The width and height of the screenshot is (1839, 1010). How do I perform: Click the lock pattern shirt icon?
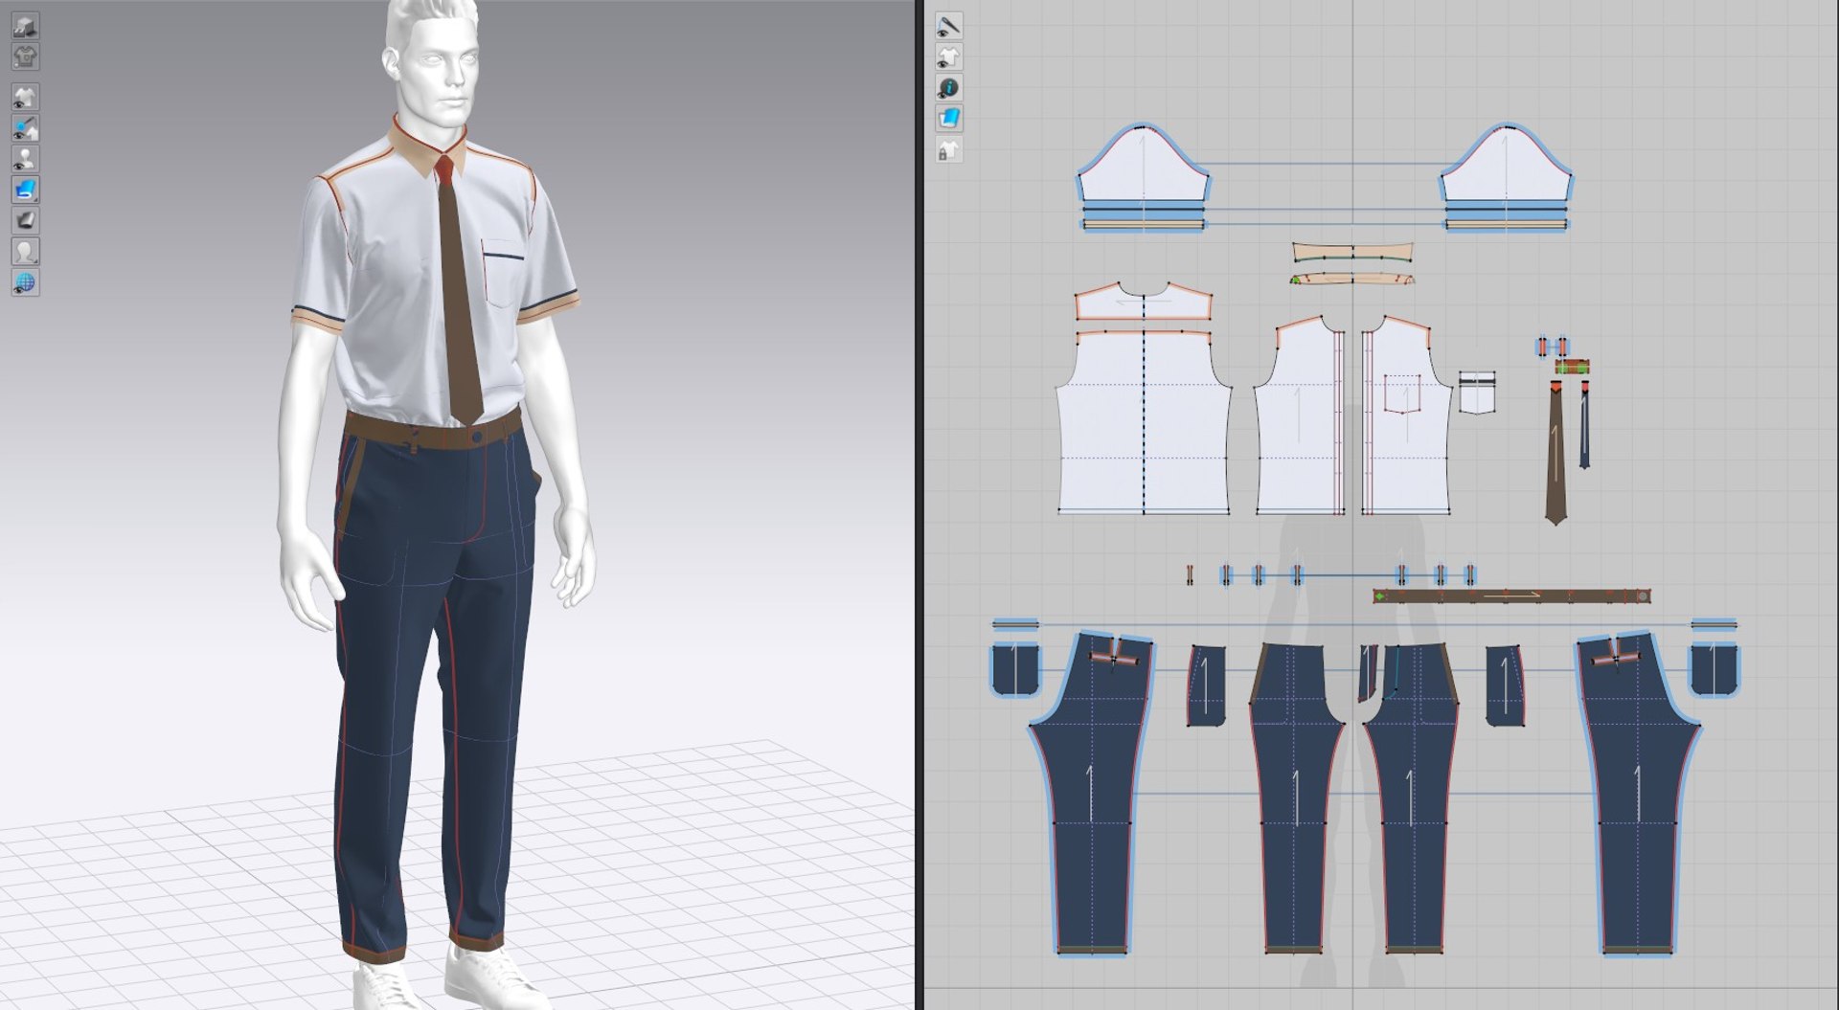[948, 149]
